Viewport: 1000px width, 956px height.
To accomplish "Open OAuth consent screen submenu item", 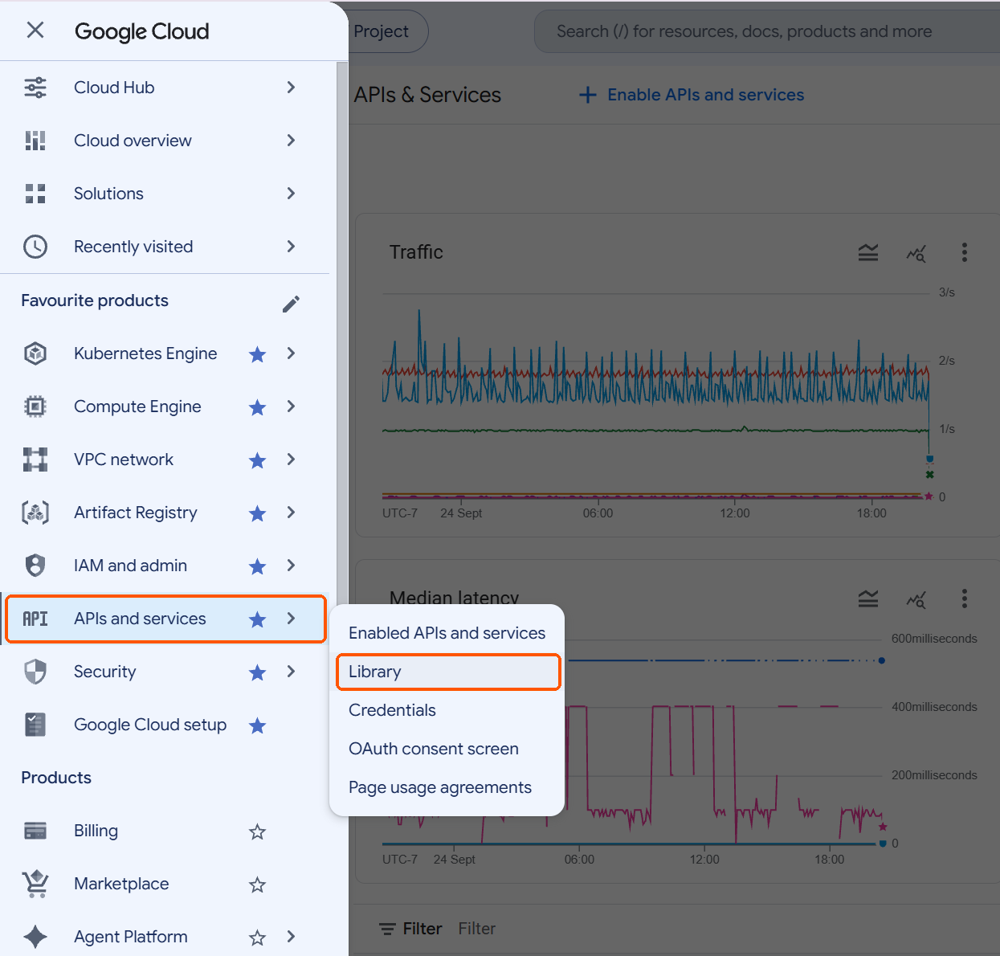I will tap(447, 749).
